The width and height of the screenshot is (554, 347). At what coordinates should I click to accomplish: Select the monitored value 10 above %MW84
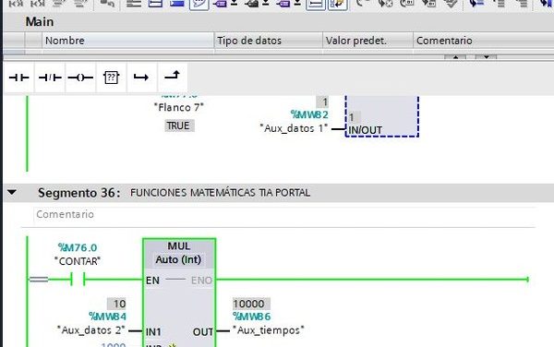tap(116, 304)
